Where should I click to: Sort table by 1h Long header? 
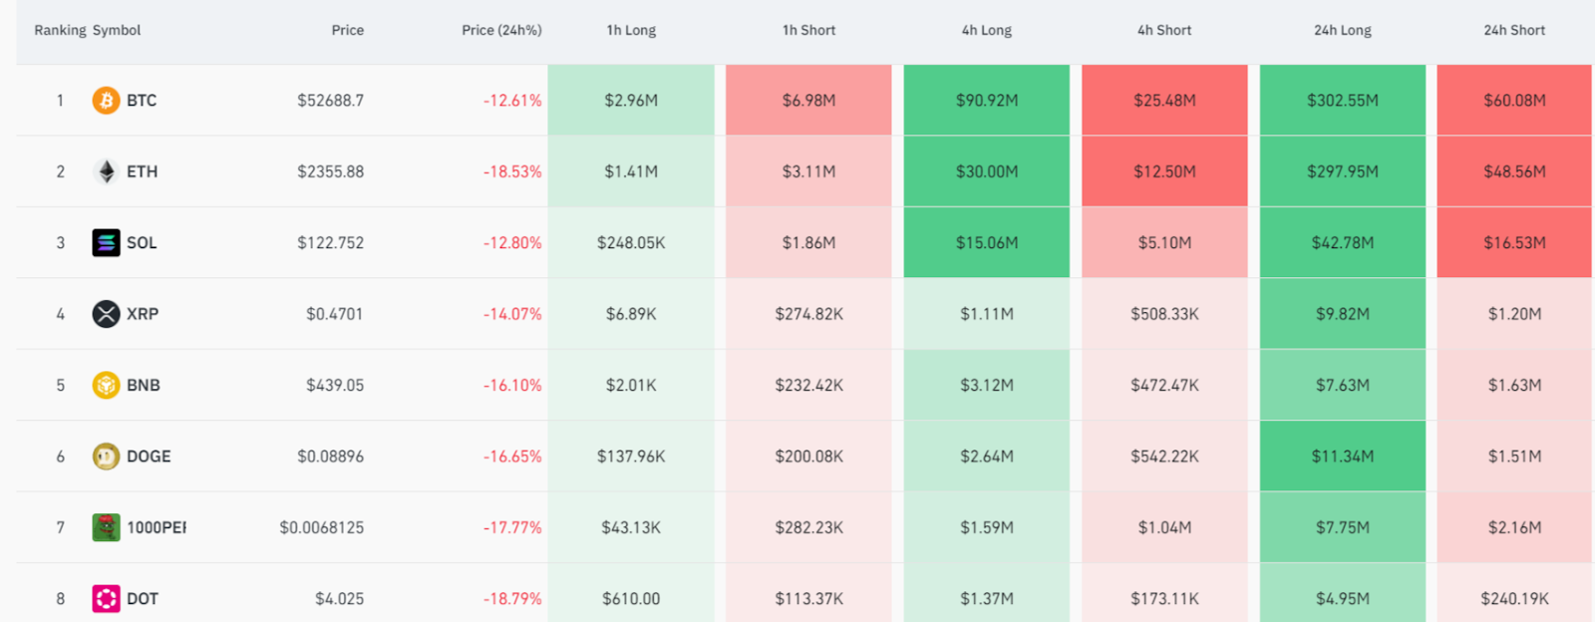tap(631, 30)
